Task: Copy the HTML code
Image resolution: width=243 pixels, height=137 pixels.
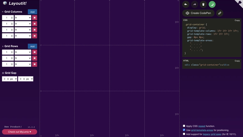Action: coord(237,61)
